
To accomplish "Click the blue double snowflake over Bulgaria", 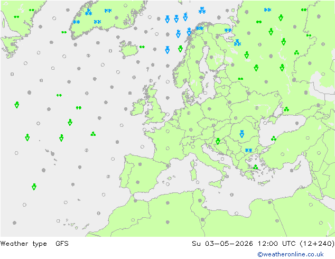I will [248, 150].
